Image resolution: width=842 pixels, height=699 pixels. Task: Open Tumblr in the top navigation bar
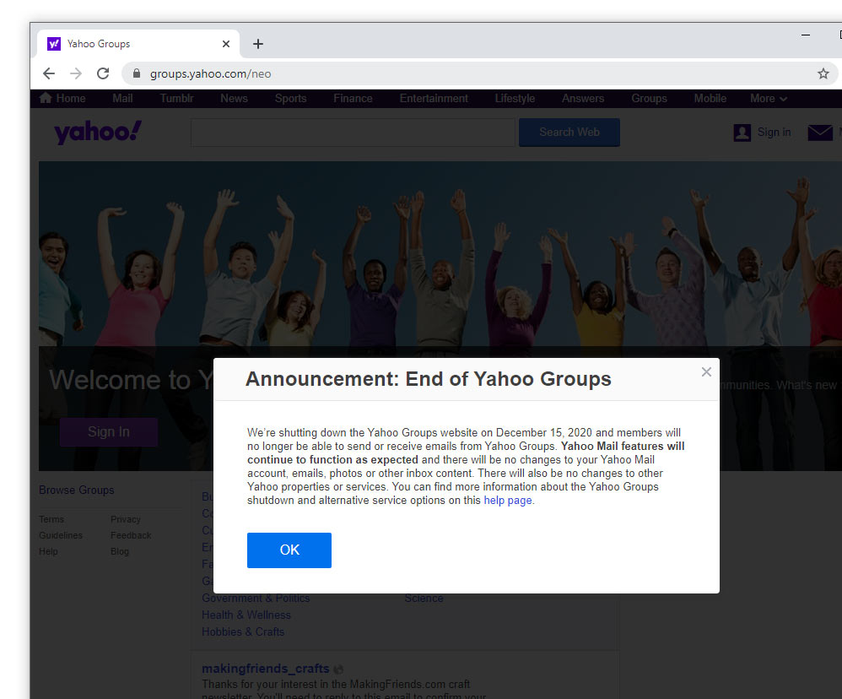coord(176,99)
